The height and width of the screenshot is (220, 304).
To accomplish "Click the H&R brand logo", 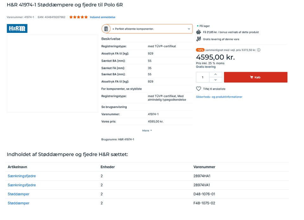I will (x=17, y=28).
